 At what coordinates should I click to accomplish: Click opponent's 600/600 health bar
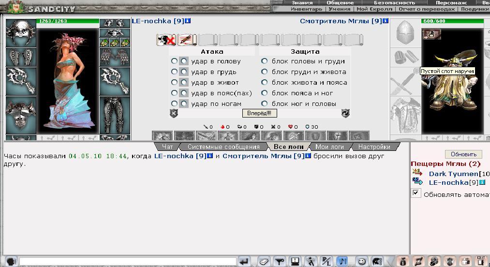pos(452,21)
